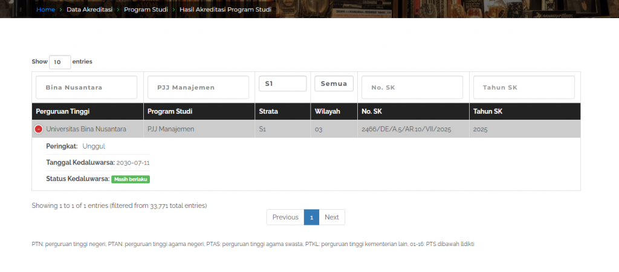
Task: Click the Masih berlaku status badge
Action: 131,180
